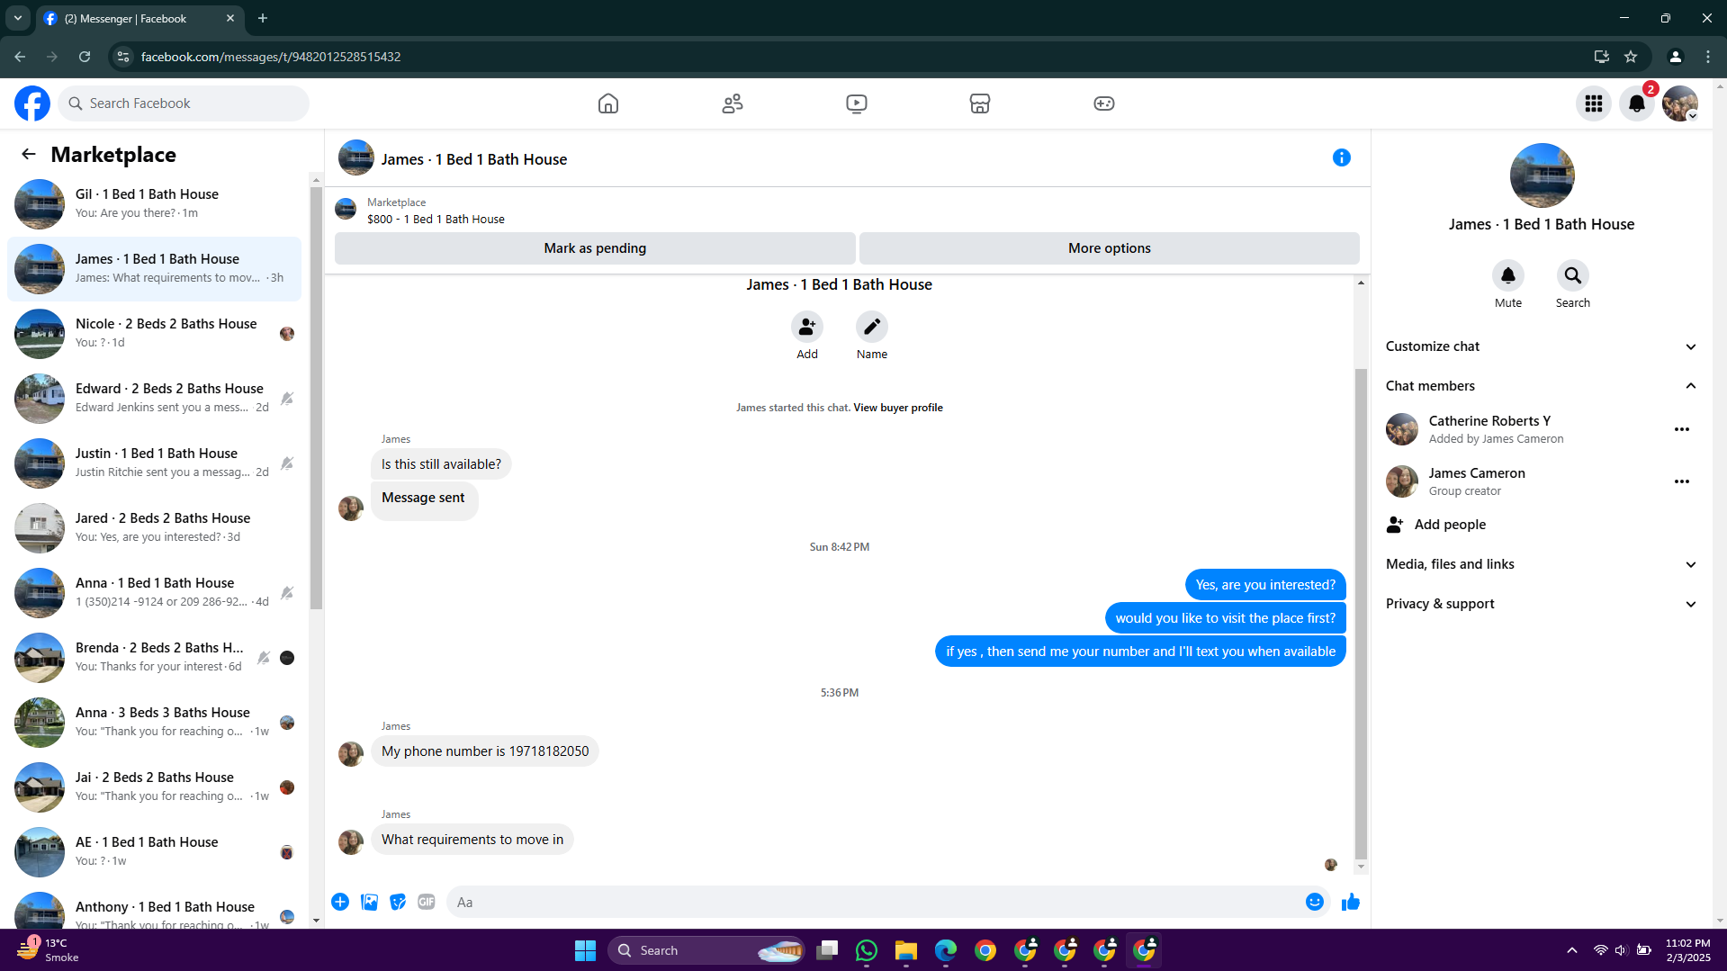Collapse the Chat members section
Viewport: 1727px width, 971px height.
[x=1541, y=386]
